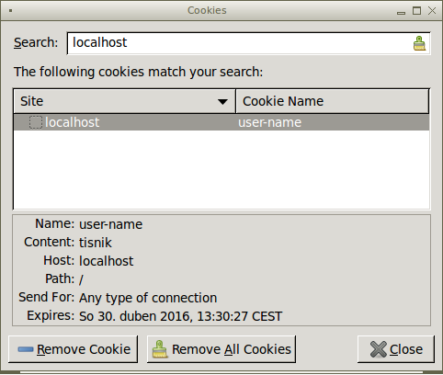
Task: Open the window menu dot in title bar
Action: [11, 11]
